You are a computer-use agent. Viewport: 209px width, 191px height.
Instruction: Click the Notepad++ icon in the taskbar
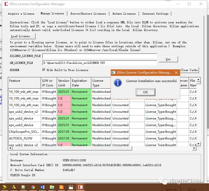[x=24, y=187]
